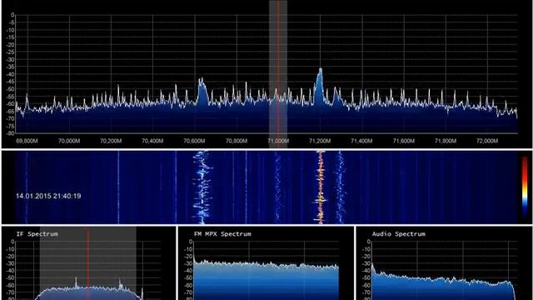Viewport: 533px width, 300px height.
Task: Click the 71,200M frequency label
Action: tap(320, 141)
